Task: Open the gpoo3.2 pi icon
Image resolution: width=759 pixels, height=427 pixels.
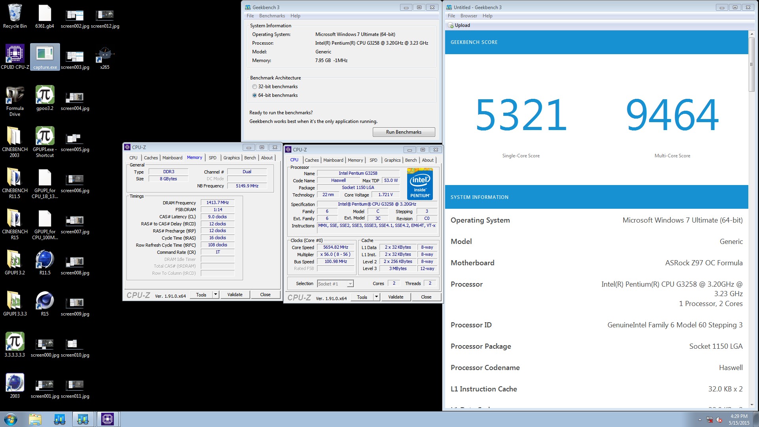Action: tap(45, 98)
